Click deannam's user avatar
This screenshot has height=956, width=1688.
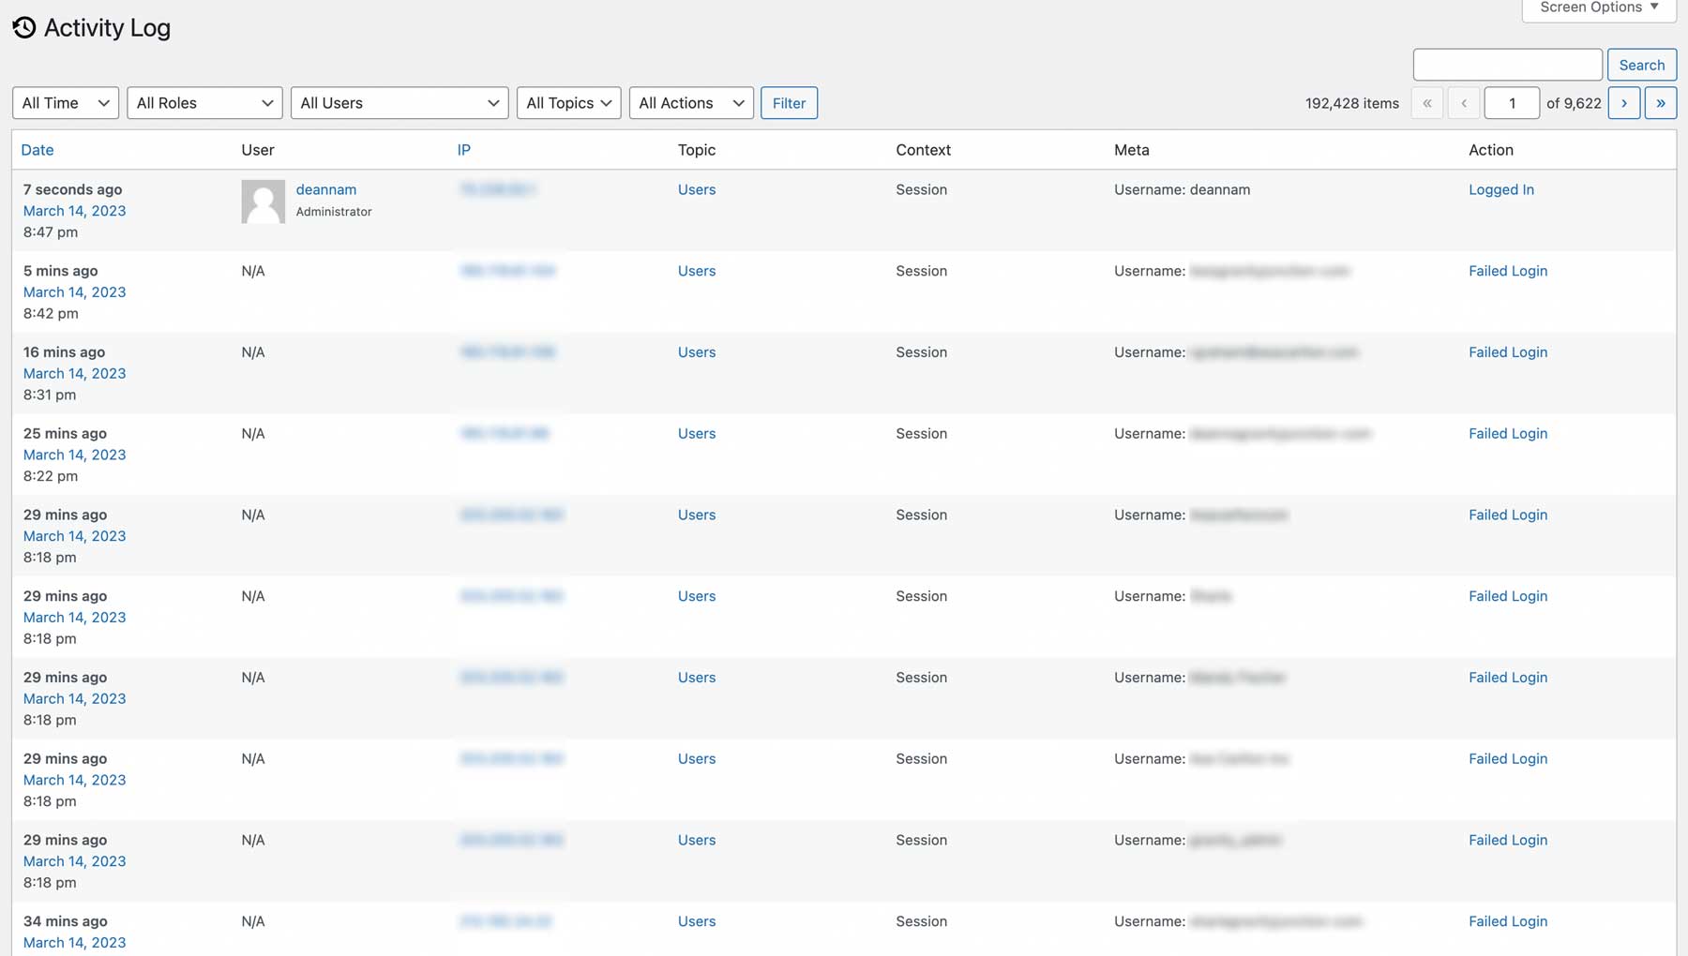click(263, 202)
